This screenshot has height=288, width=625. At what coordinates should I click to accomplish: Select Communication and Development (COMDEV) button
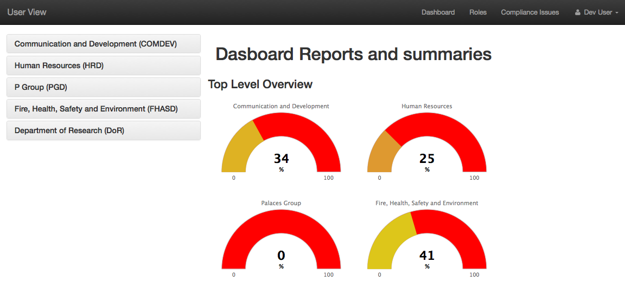click(104, 44)
